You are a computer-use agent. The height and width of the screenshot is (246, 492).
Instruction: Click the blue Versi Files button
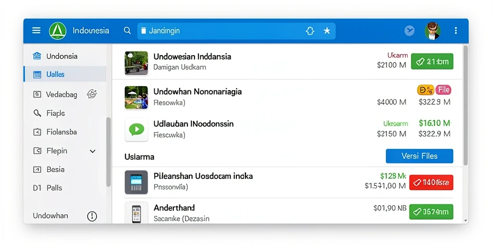point(419,156)
